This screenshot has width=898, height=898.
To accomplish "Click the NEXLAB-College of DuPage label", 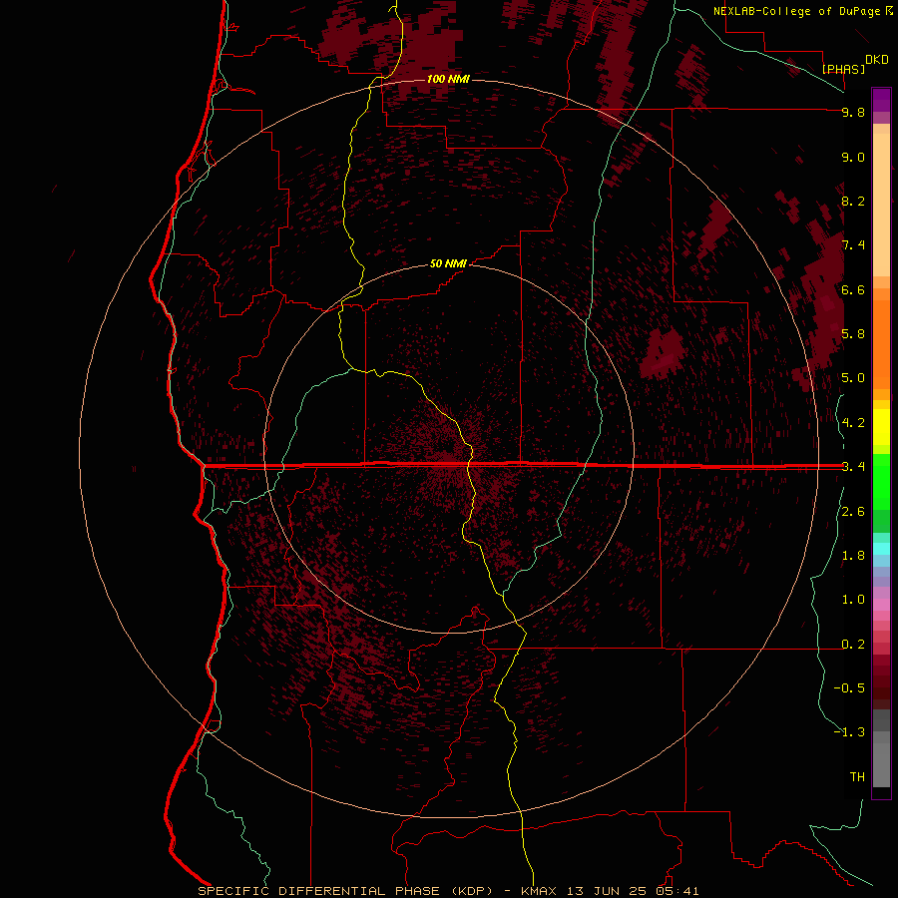I will point(796,11).
